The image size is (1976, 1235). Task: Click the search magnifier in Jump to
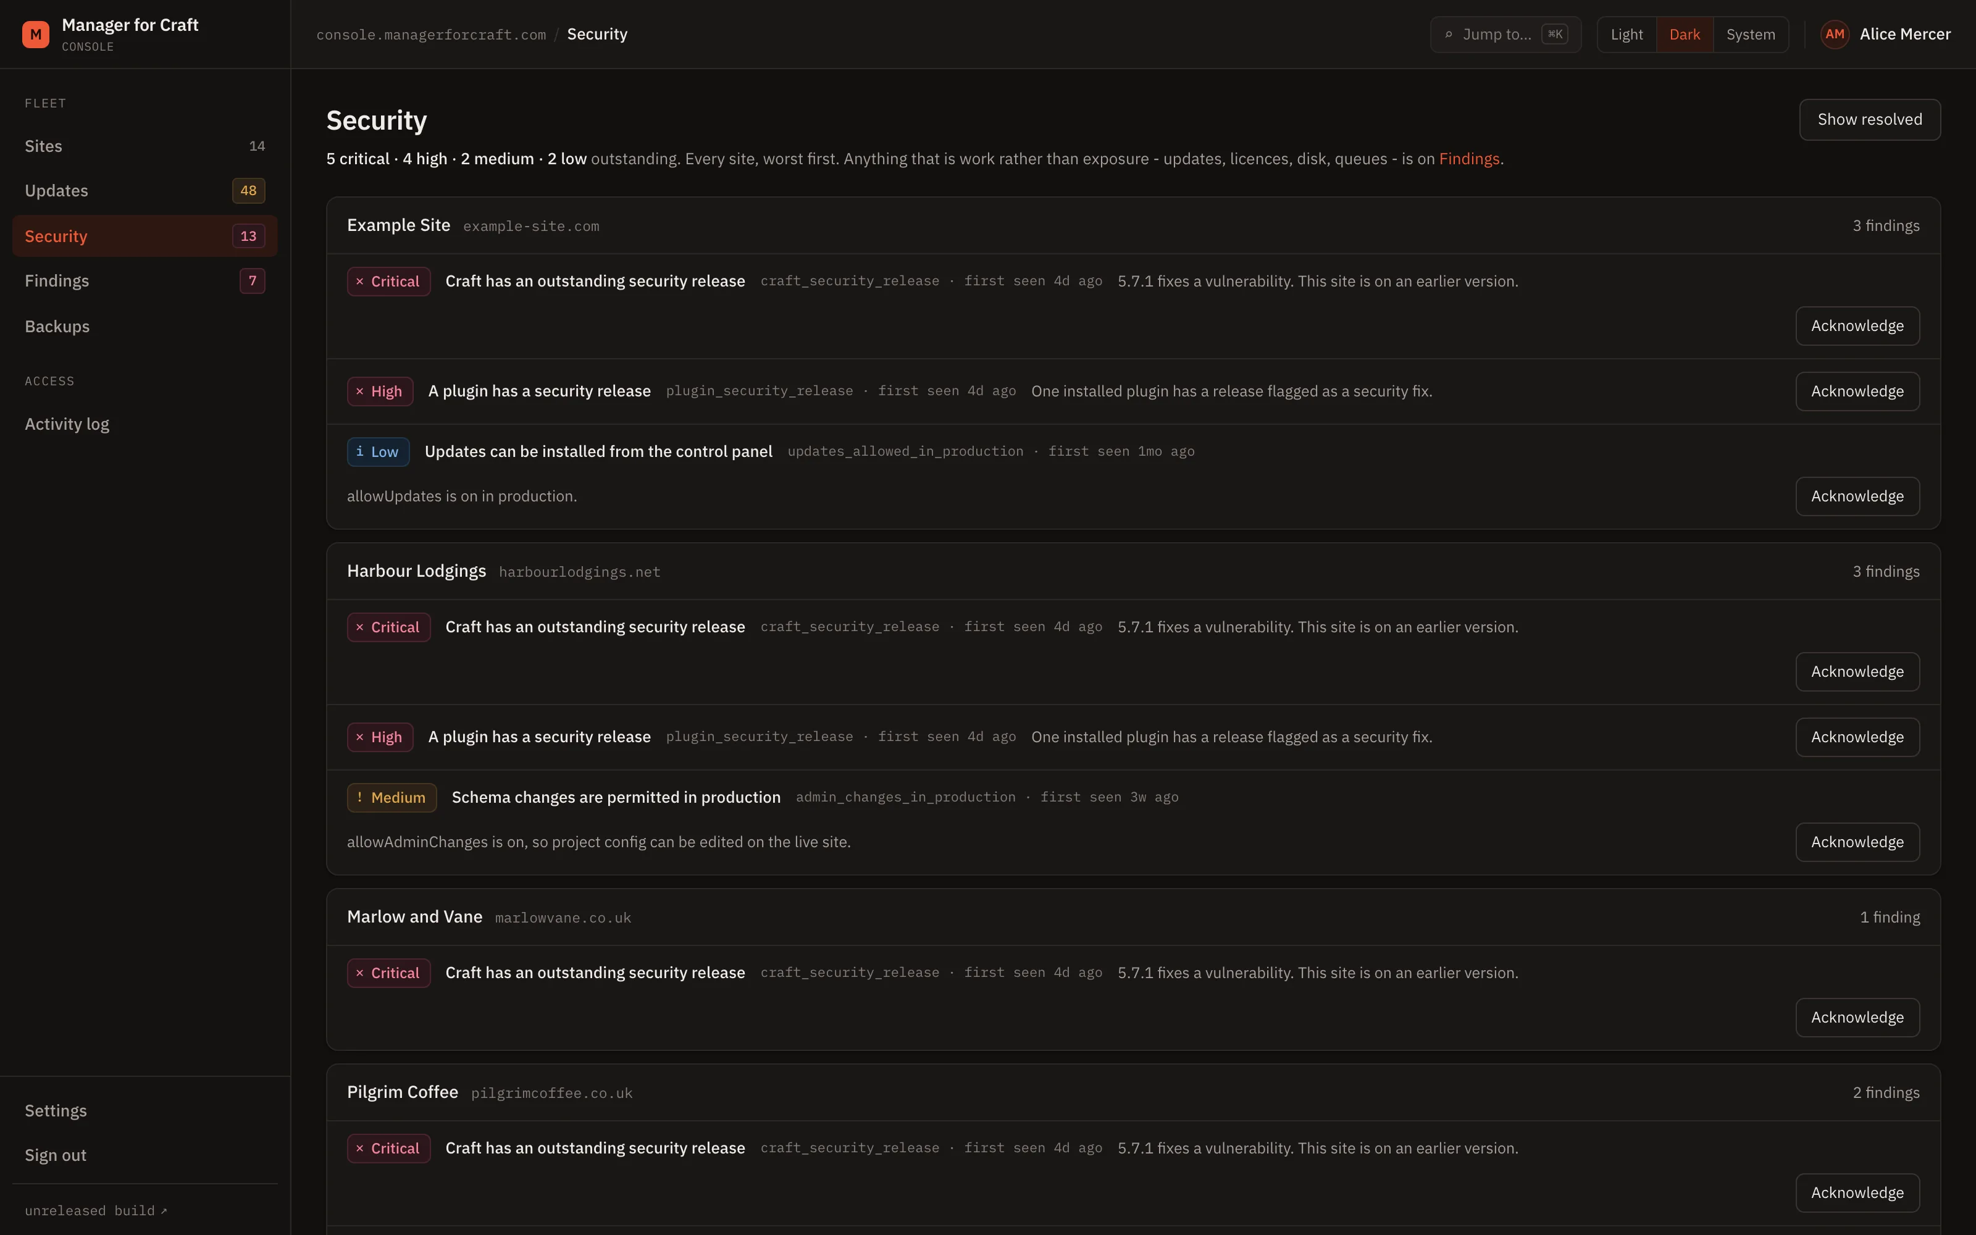tap(1449, 35)
